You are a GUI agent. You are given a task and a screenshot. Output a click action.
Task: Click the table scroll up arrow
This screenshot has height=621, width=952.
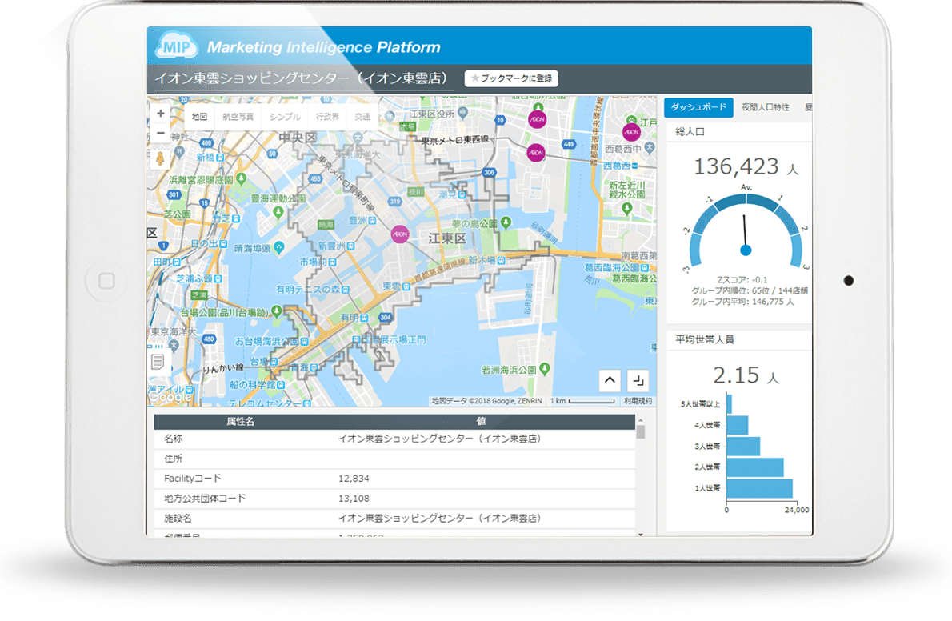click(x=641, y=420)
